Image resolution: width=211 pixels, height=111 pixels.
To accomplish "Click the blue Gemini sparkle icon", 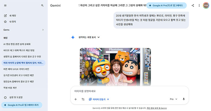I will (x=73, y=37).
